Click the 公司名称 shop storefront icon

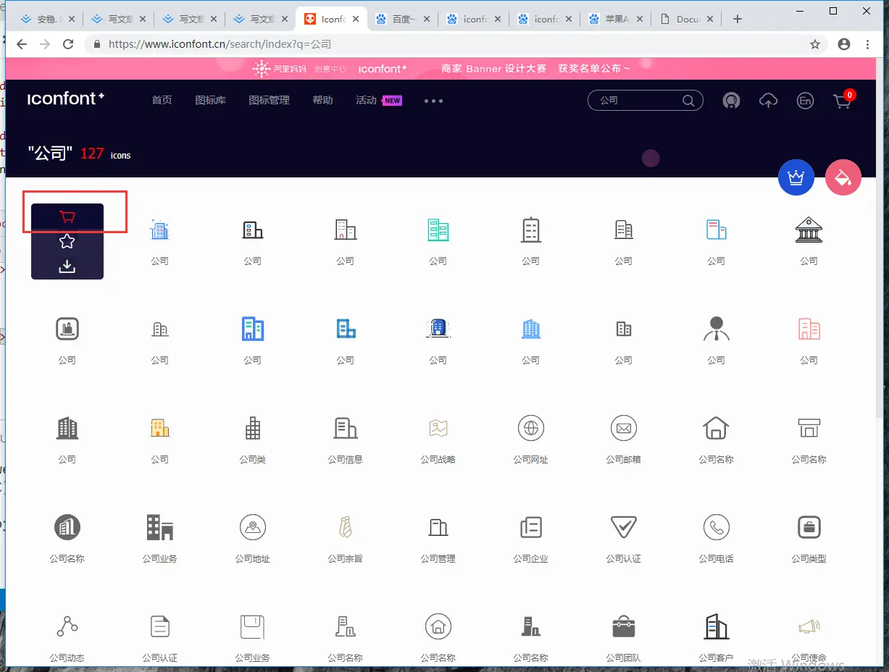(809, 429)
